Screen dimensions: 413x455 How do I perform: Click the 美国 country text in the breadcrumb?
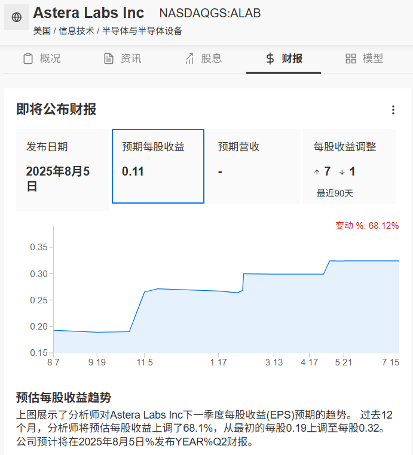[x=42, y=31]
